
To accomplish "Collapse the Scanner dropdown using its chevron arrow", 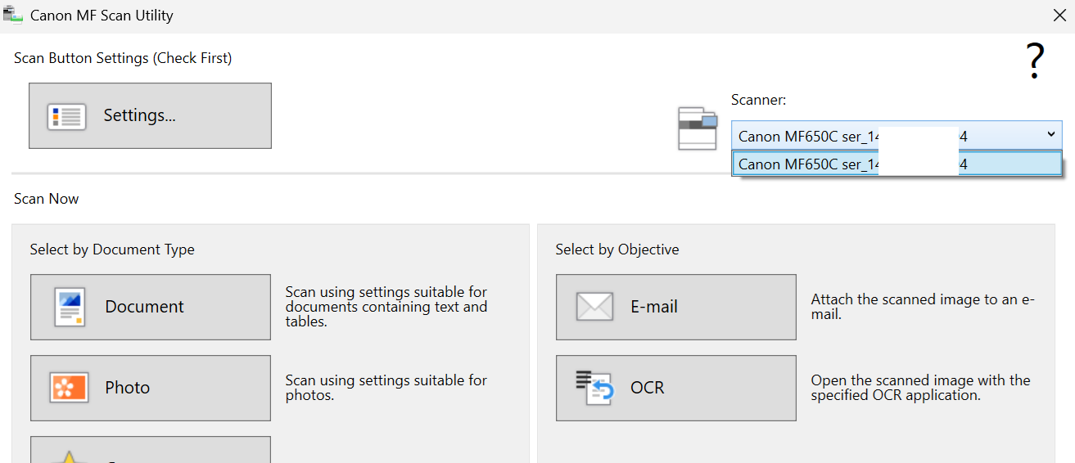I will click(1050, 135).
